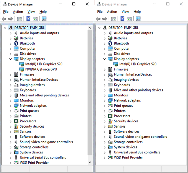Maximize the left Device Manager window
188x173 pixels.
pyautogui.click(x=74, y=4)
